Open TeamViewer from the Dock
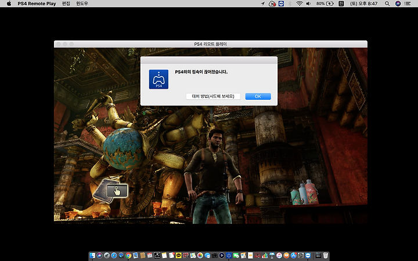The width and height of the screenshot is (418, 261). click(308, 255)
